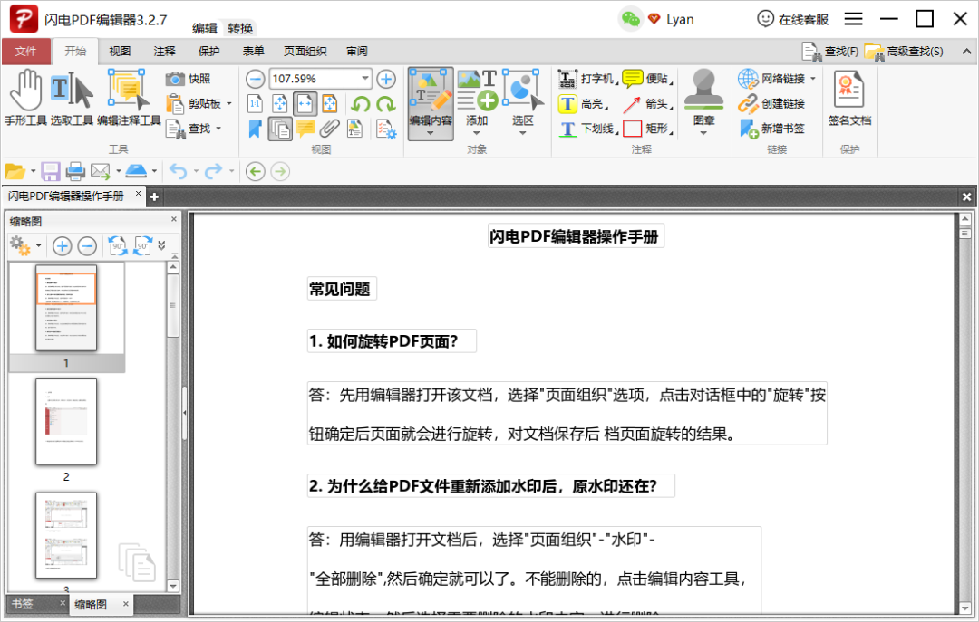The image size is (979, 622).
Task: Select the Typewriter (打字机) tool
Action: click(586, 79)
